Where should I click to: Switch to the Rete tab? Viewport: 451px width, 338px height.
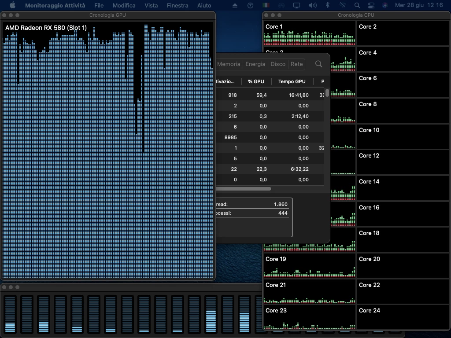coord(296,64)
